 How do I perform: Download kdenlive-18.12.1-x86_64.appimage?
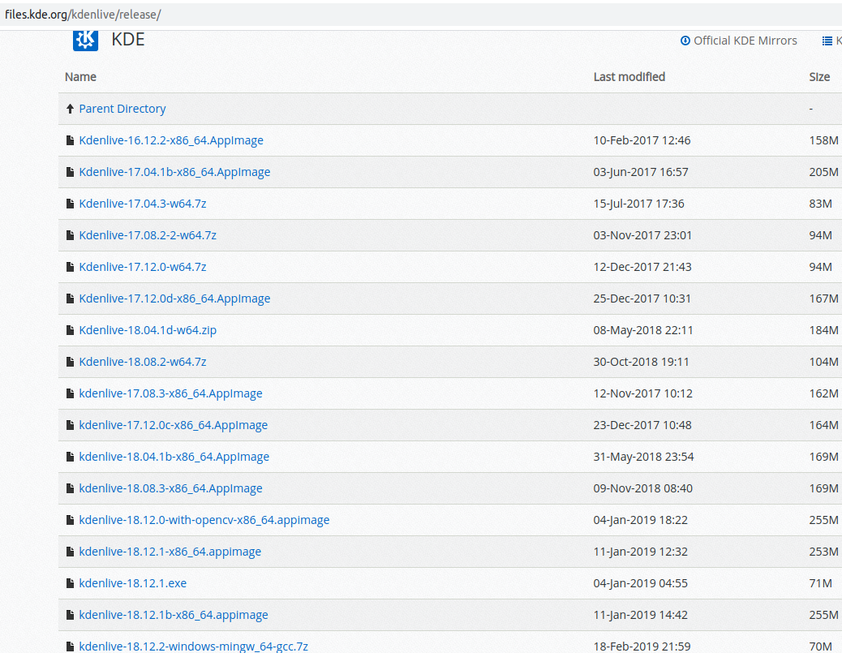coord(170,552)
